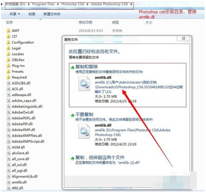Expand arrow after 本地磁盘 (D:) breadcrumb
This screenshot has height=192, width=206.
29,4
